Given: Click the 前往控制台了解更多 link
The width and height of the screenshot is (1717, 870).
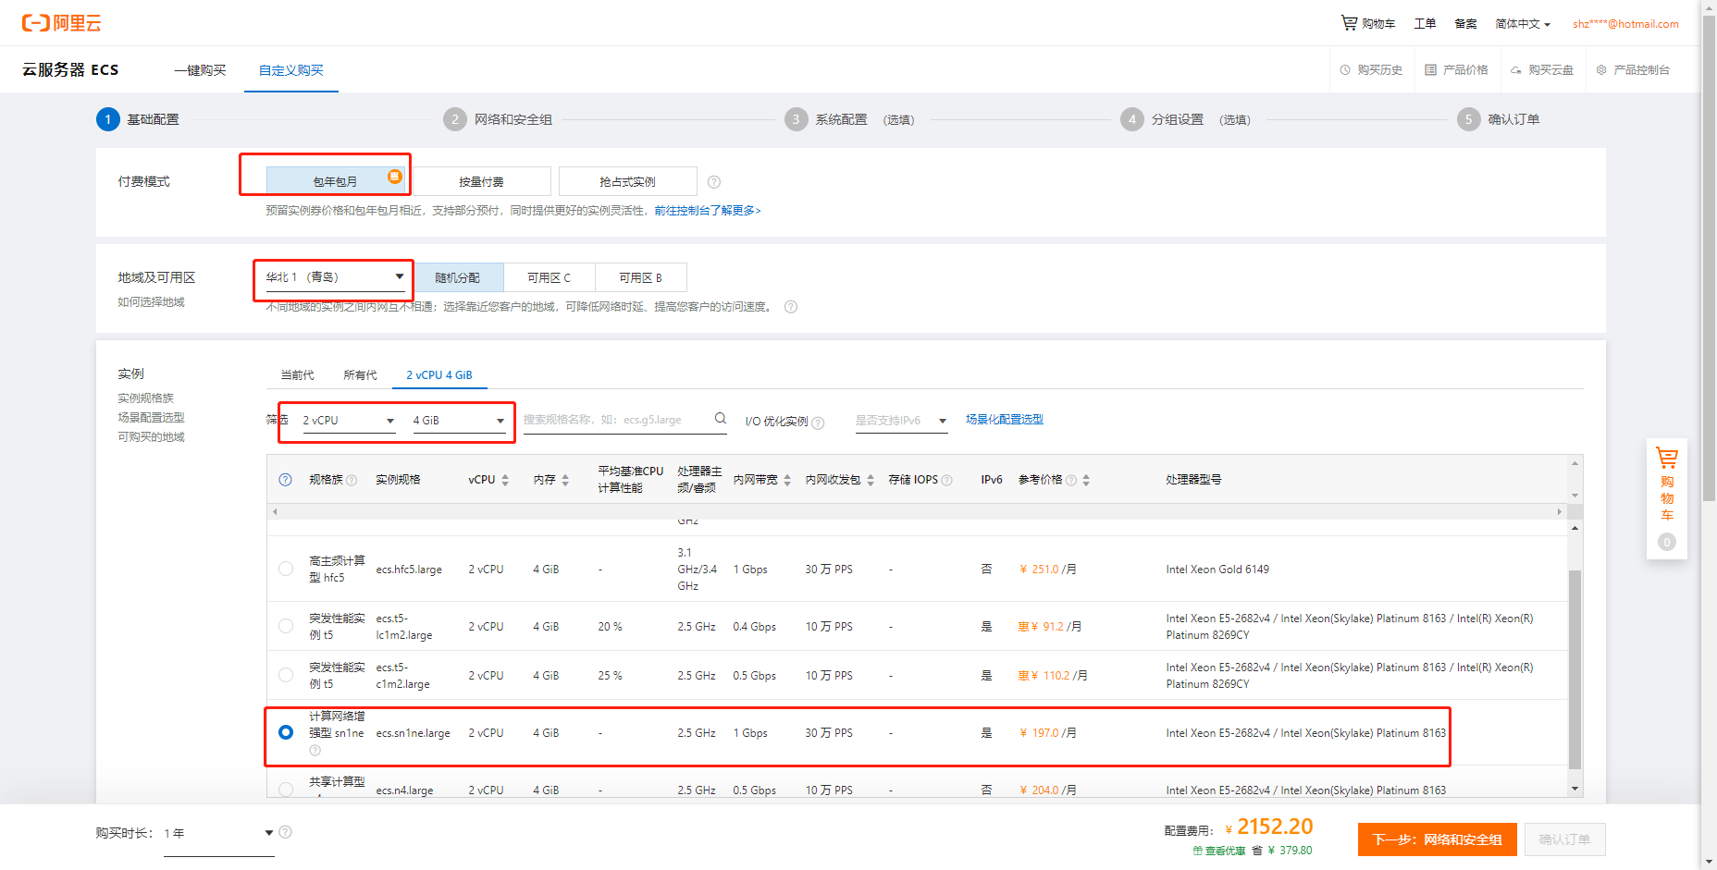Looking at the screenshot, I should coord(708,211).
